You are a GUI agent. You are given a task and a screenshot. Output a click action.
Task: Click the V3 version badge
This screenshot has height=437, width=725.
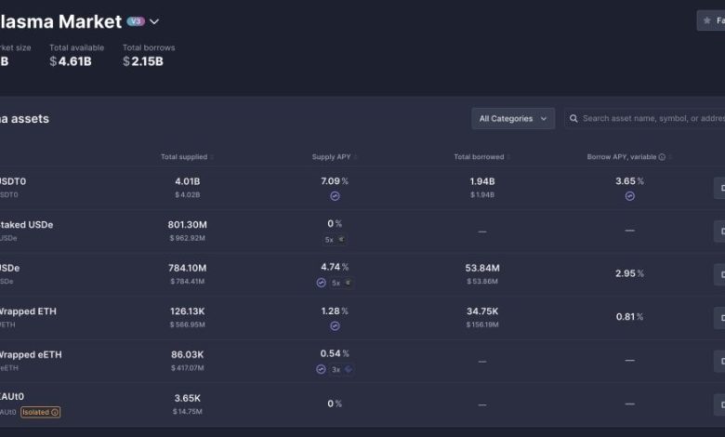click(x=136, y=21)
